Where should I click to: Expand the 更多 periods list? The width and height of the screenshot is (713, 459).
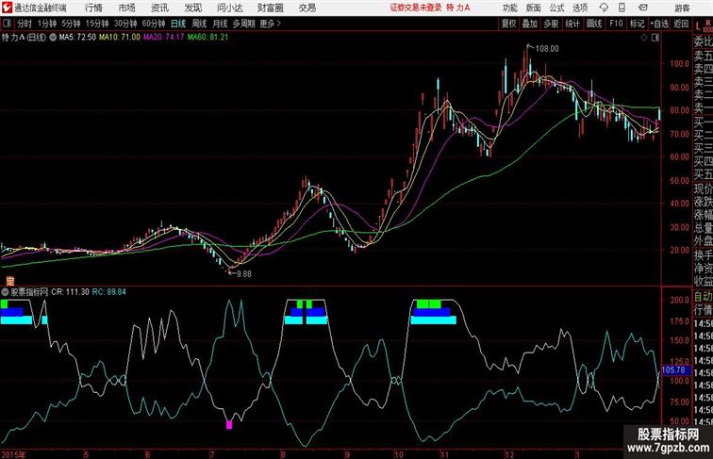point(270,24)
